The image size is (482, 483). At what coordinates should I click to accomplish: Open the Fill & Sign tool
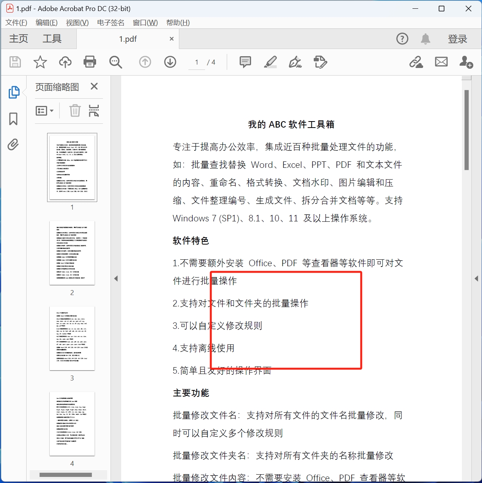(x=295, y=62)
